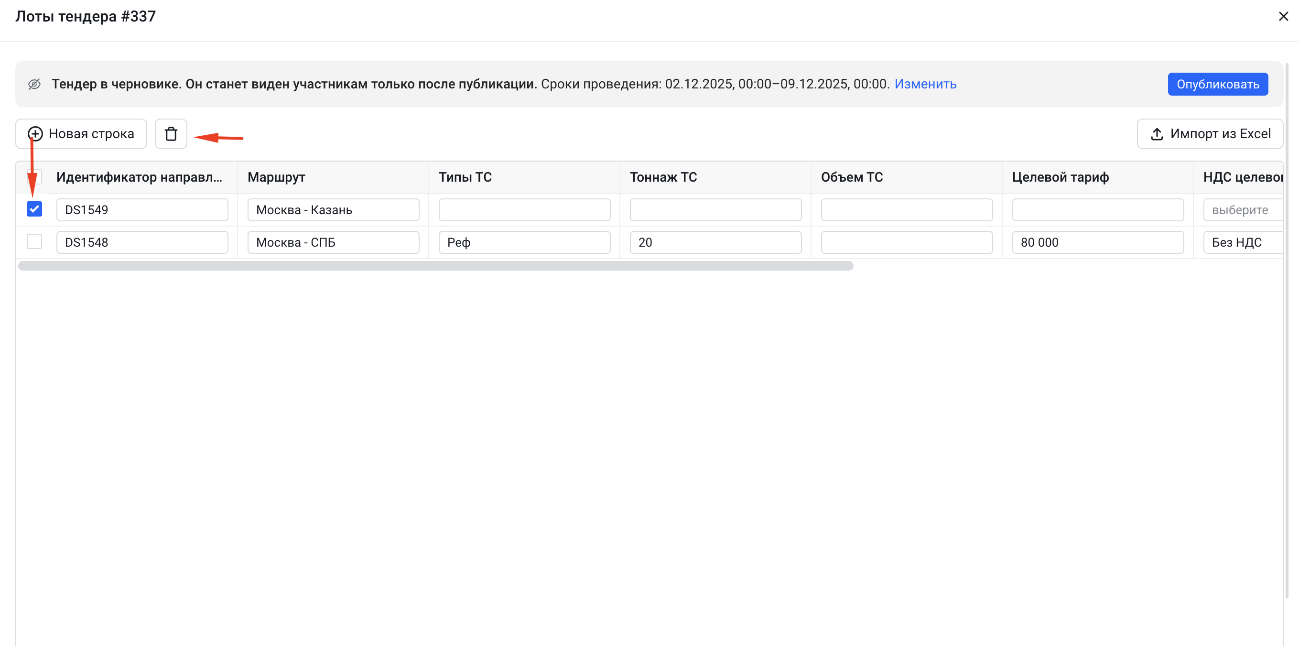Click the Тоннаж ТС field with 20
This screenshot has width=1299, height=653.
[715, 242]
